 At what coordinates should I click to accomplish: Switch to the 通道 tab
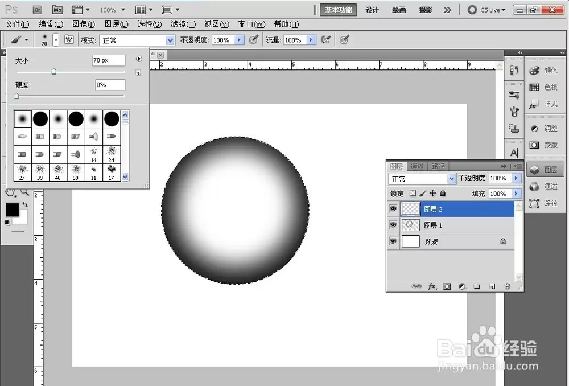point(417,166)
